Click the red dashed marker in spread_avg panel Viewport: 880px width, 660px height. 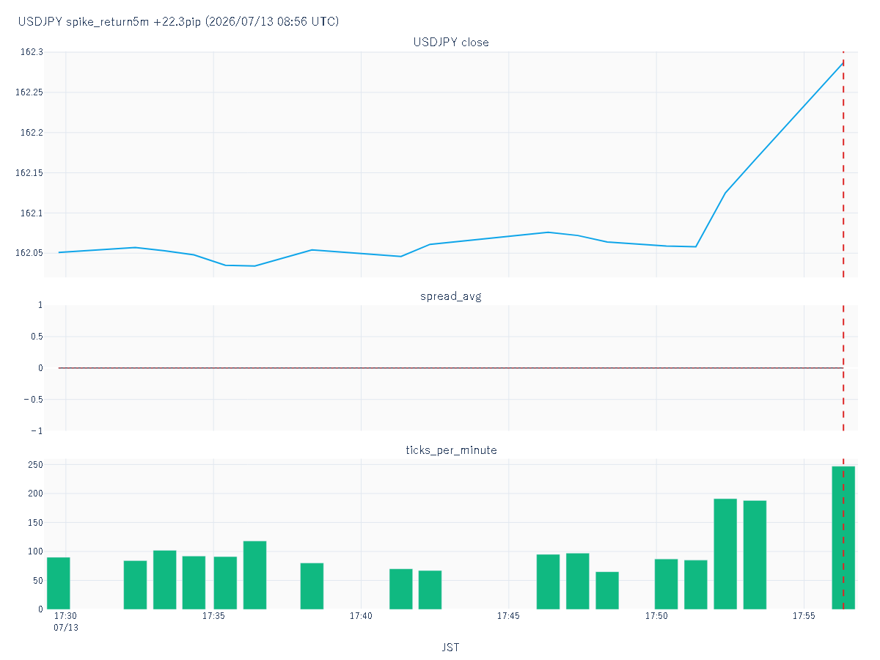[x=843, y=367]
